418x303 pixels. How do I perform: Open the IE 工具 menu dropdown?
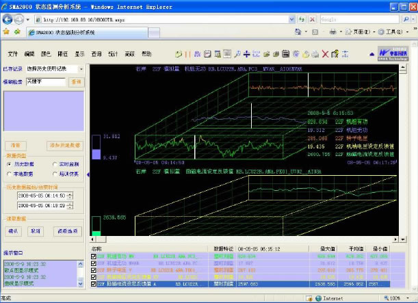click(x=407, y=32)
